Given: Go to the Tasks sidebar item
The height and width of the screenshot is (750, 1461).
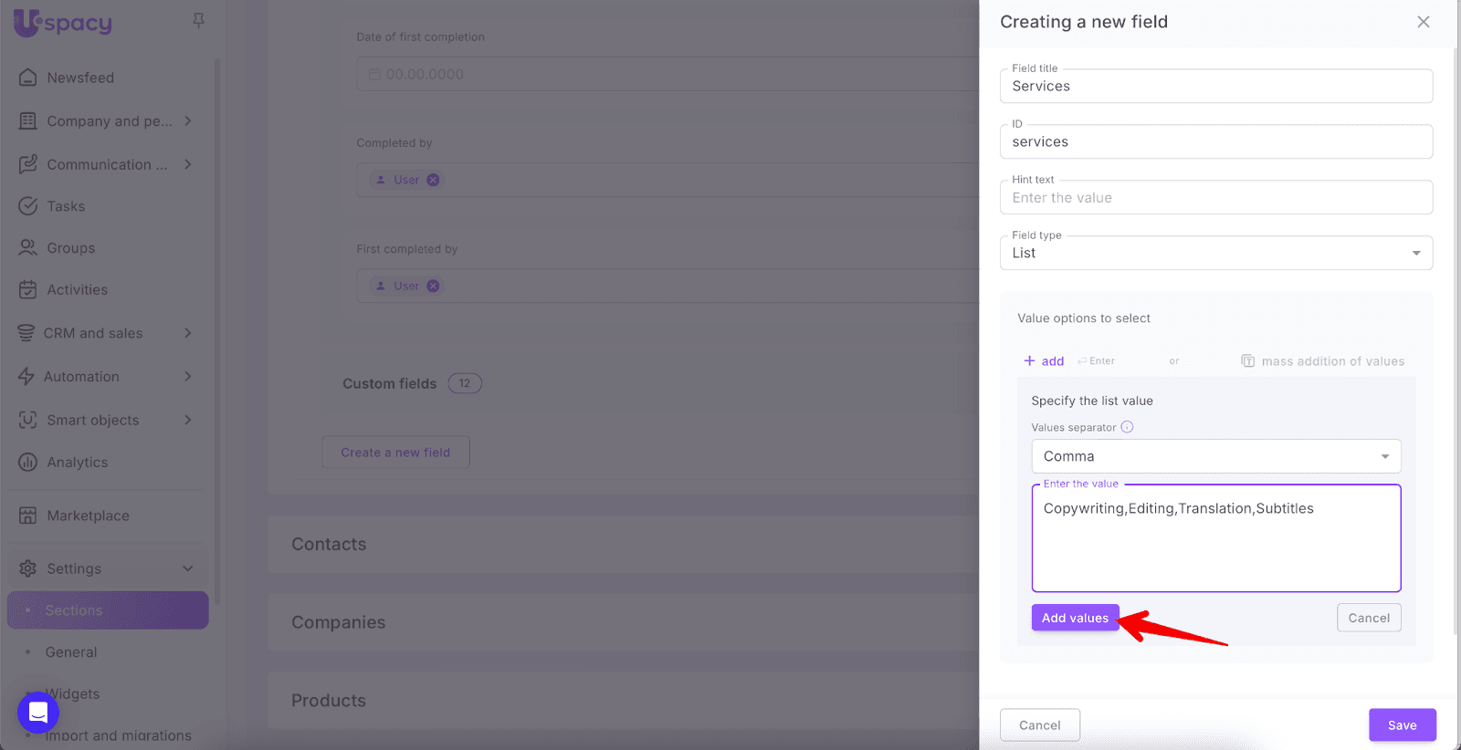Looking at the screenshot, I should tap(66, 206).
